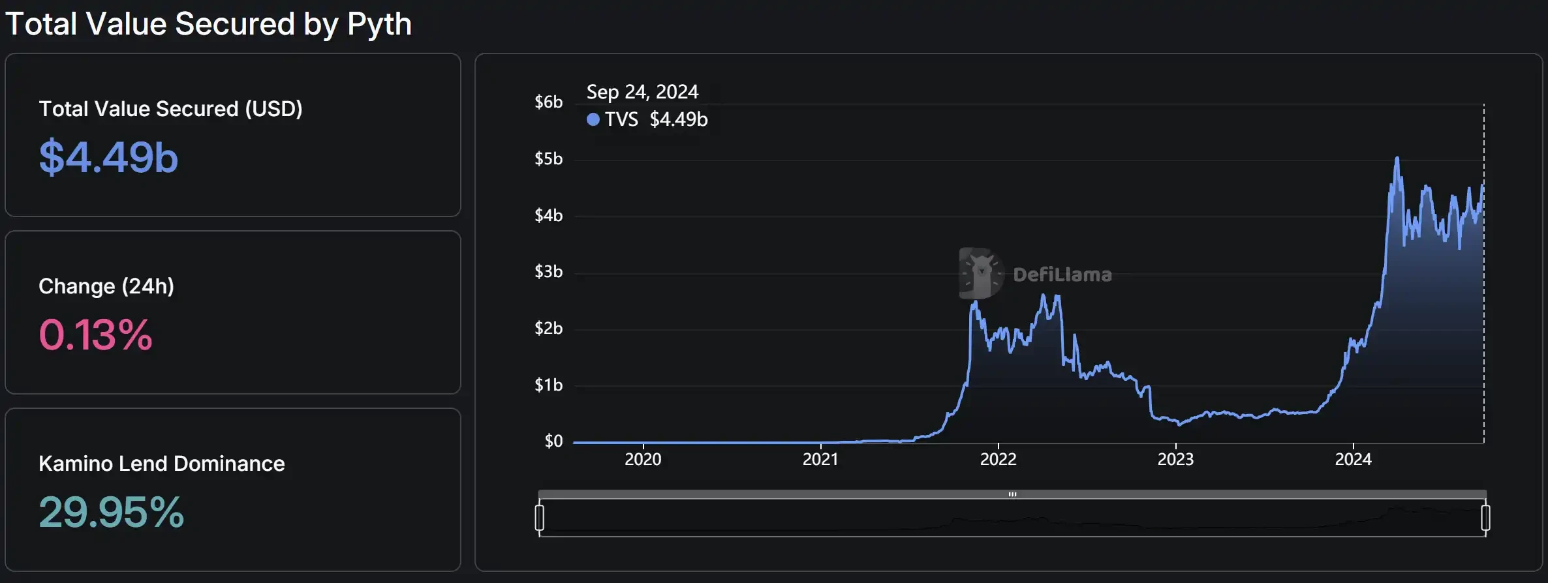Screen dimensions: 1548x583
Task: Click the 29.95% Kamino Lend Dominance value
Action: point(111,513)
